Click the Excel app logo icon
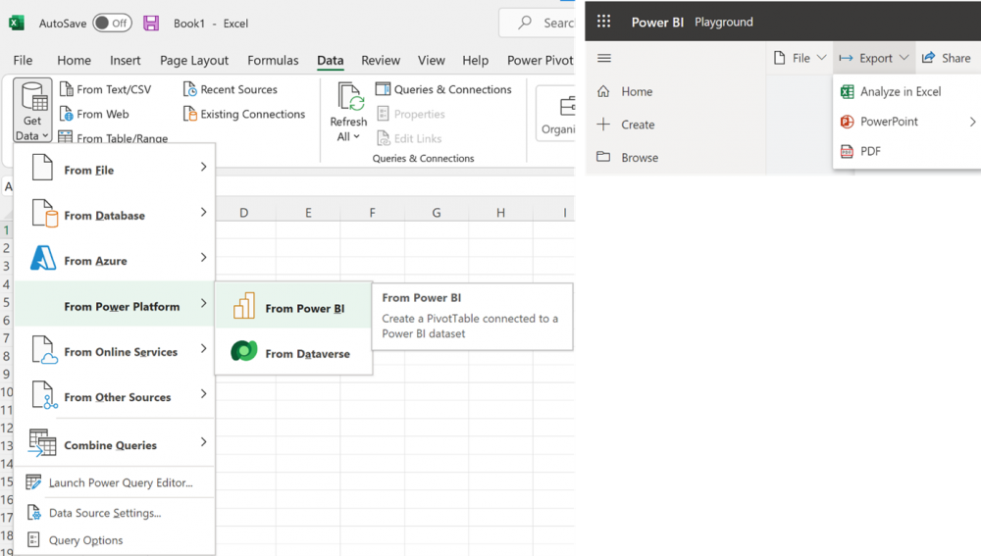The width and height of the screenshot is (981, 556). [17, 24]
